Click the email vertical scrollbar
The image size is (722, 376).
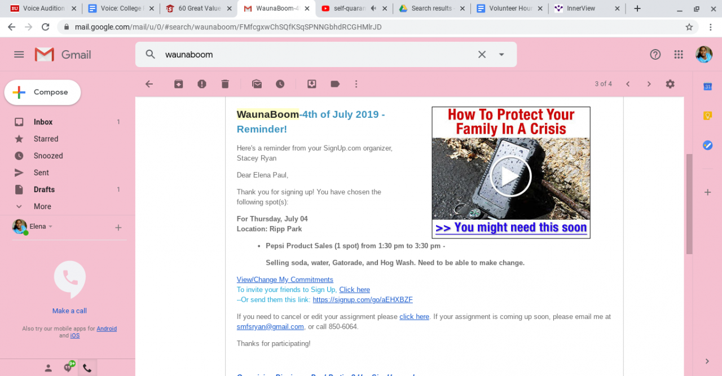pyautogui.click(x=689, y=203)
